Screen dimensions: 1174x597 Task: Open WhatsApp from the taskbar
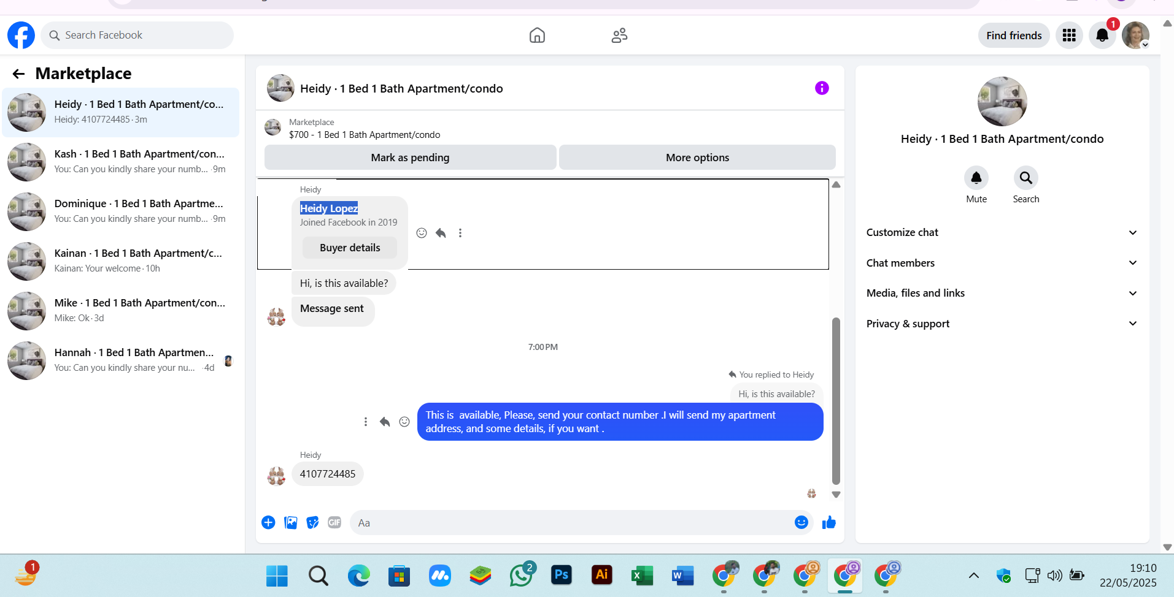click(x=521, y=576)
